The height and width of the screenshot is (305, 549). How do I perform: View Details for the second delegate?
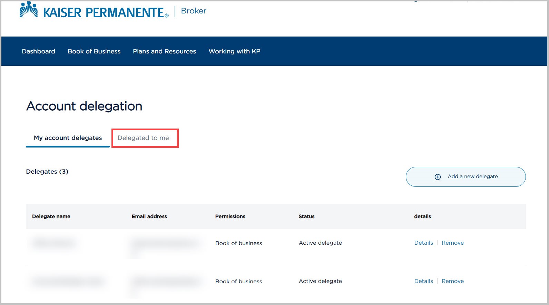423,281
